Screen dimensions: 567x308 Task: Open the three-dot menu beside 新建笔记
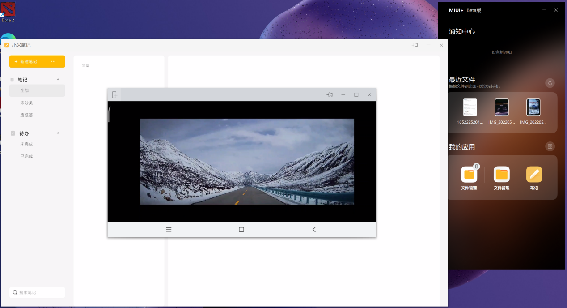point(53,61)
